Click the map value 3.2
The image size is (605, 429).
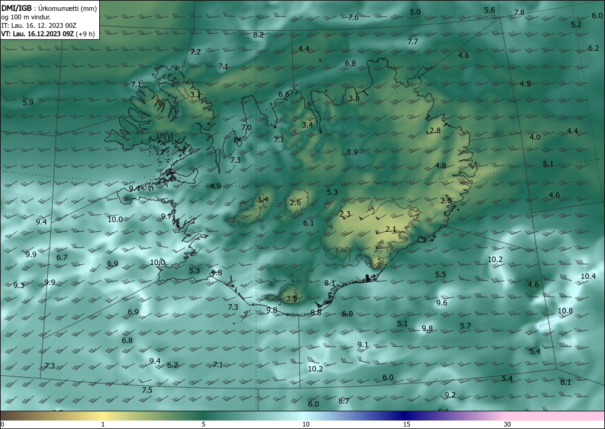tap(195, 95)
